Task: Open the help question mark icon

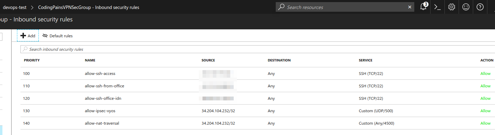Action: point(480,7)
